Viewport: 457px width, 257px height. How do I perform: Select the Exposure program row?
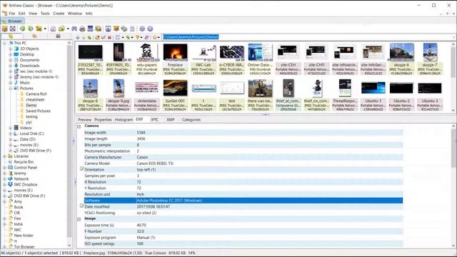[243, 238]
